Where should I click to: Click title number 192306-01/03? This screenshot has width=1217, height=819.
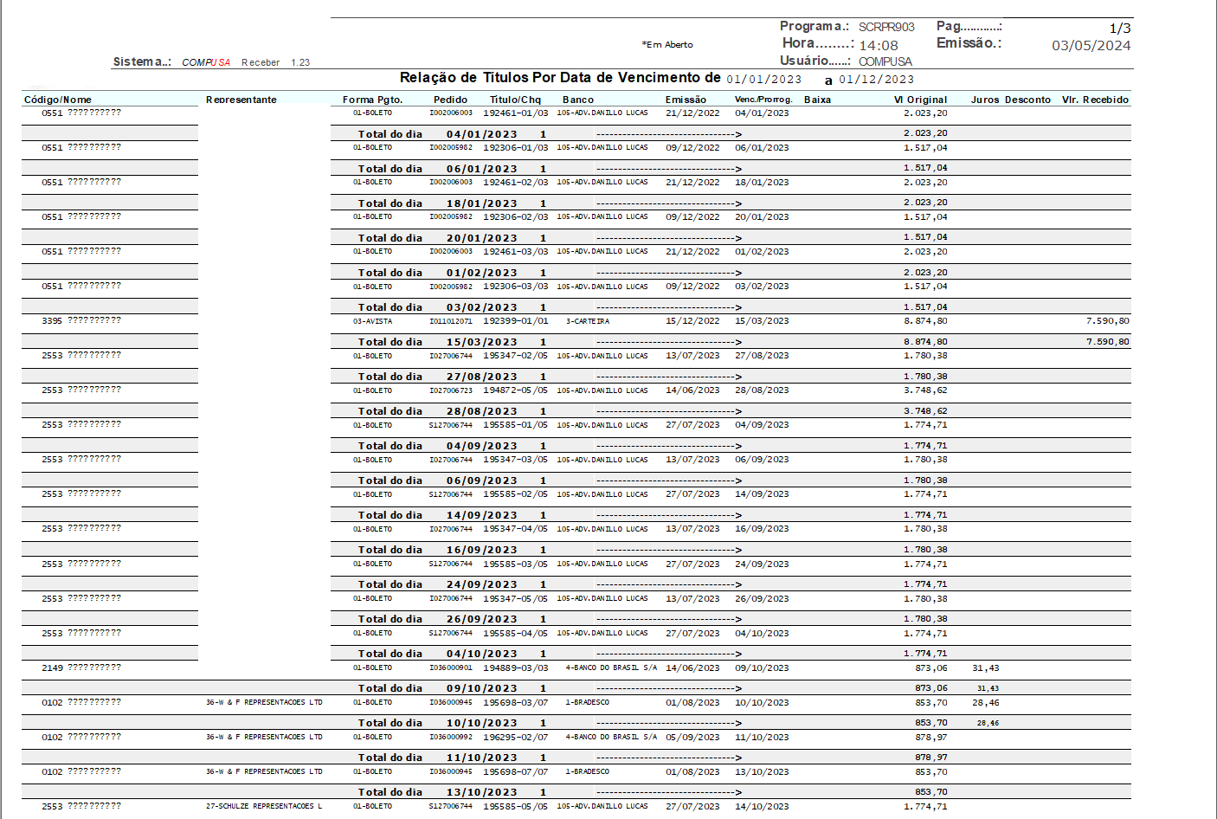click(x=515, y=147)
